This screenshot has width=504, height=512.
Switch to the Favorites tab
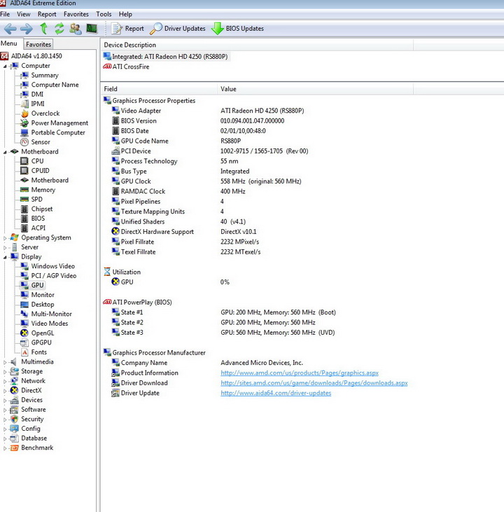pos(38,44)
